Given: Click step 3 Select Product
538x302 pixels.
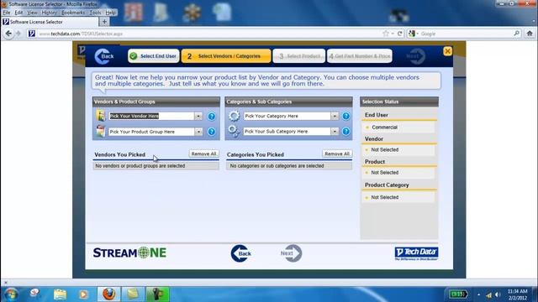Looking at the screenshot, I should click(x=299, y=56).
